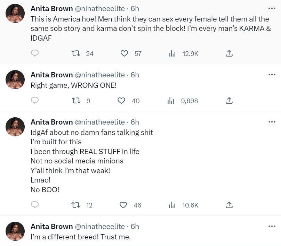The image size is (281, 246).
Task: Click @ninatheeelite handle on the "Right game" tweet
Action: pos(100,75)
